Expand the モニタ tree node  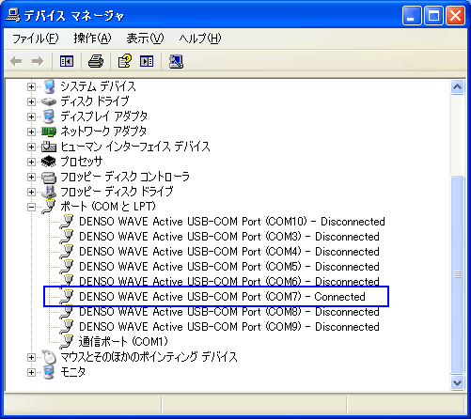point(31,372)
